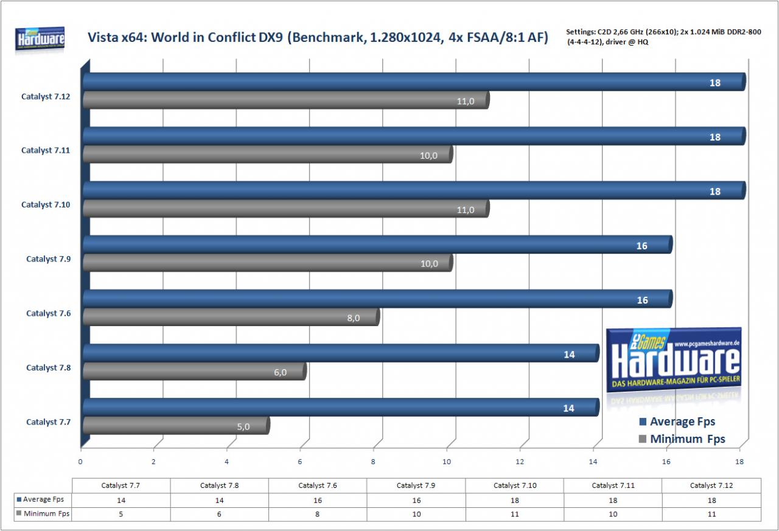Click the "Catalyst 7.11" y-axis label
Viewport: 779px width, 531px height.
click(46, 150)
